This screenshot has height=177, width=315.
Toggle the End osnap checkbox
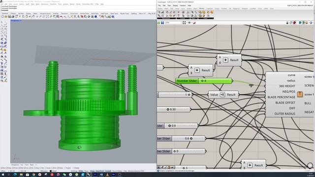[1, 168]
